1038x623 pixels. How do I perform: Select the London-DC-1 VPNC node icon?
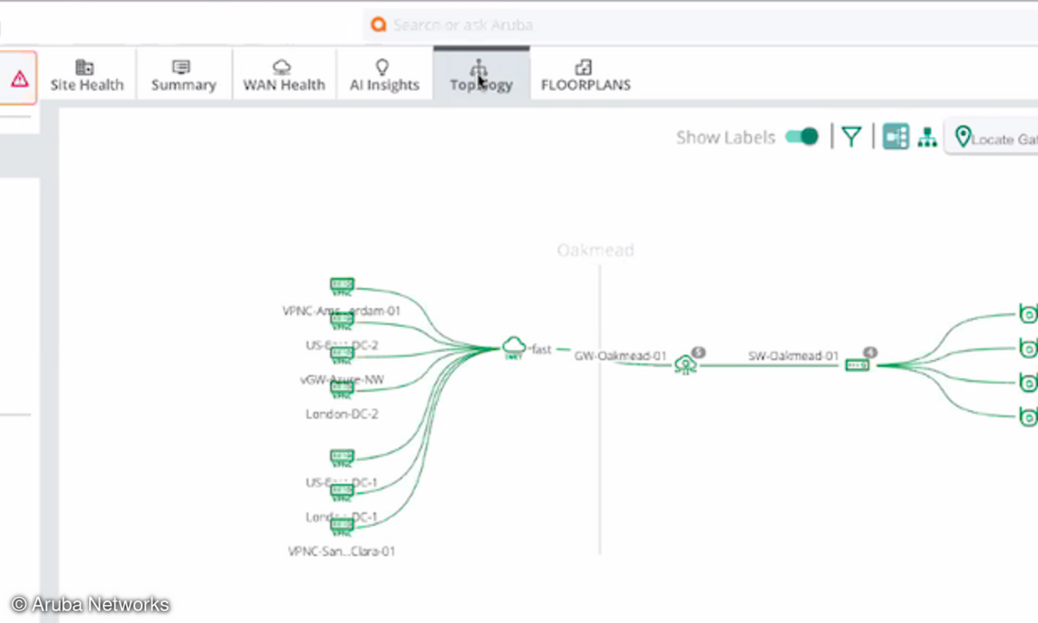coord(342,493)
